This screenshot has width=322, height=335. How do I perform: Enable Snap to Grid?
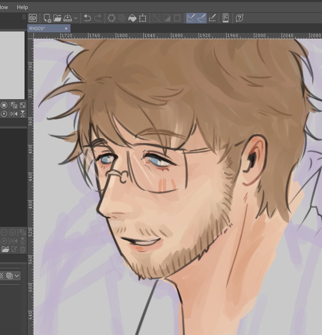click(212, 18)
